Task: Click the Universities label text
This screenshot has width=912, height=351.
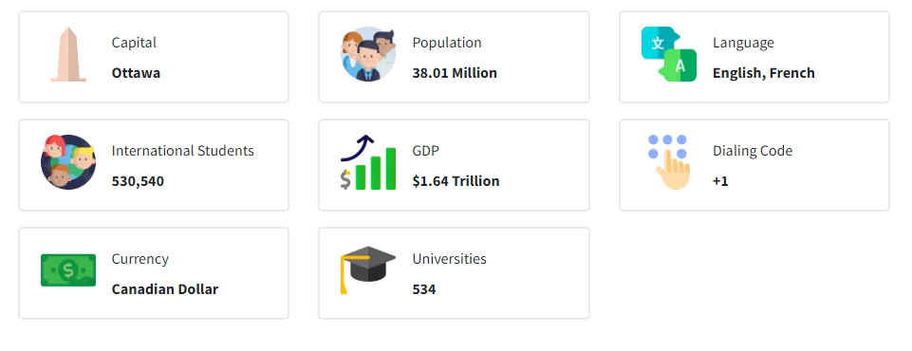Action: (450, 259)
